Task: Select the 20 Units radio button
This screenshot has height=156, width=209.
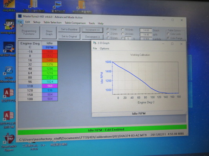Action: pyautogui.click(x=122, y=34)
